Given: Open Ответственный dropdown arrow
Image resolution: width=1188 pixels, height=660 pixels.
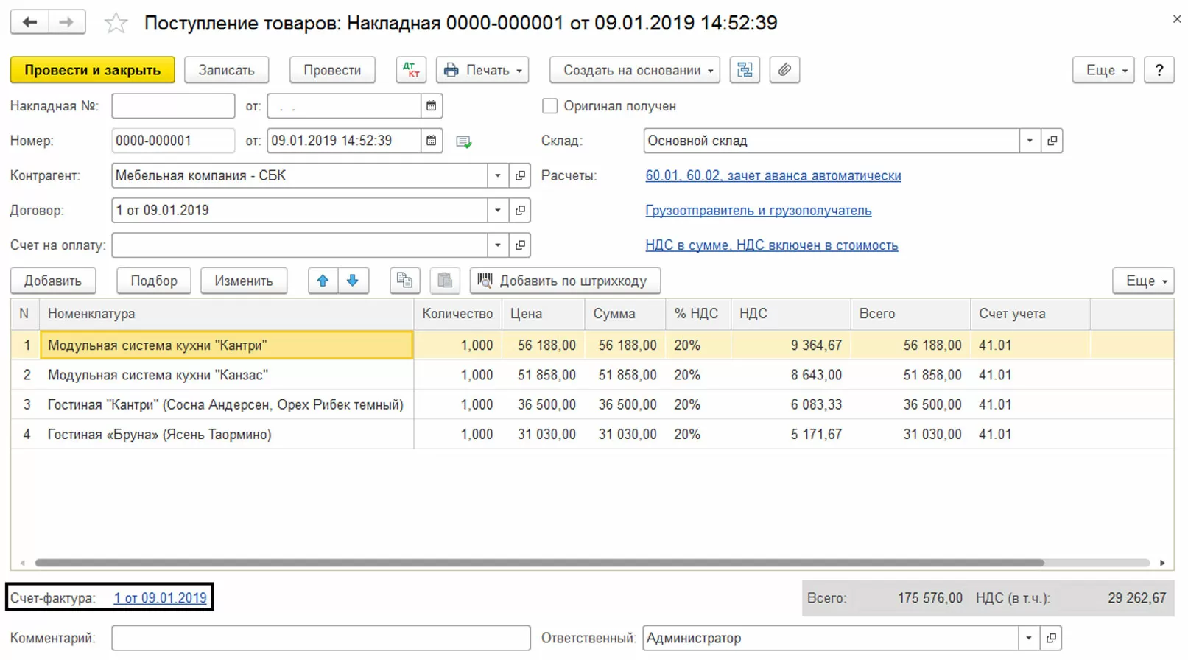Looking at the screenshot, I should click(x=1029, y=638).
